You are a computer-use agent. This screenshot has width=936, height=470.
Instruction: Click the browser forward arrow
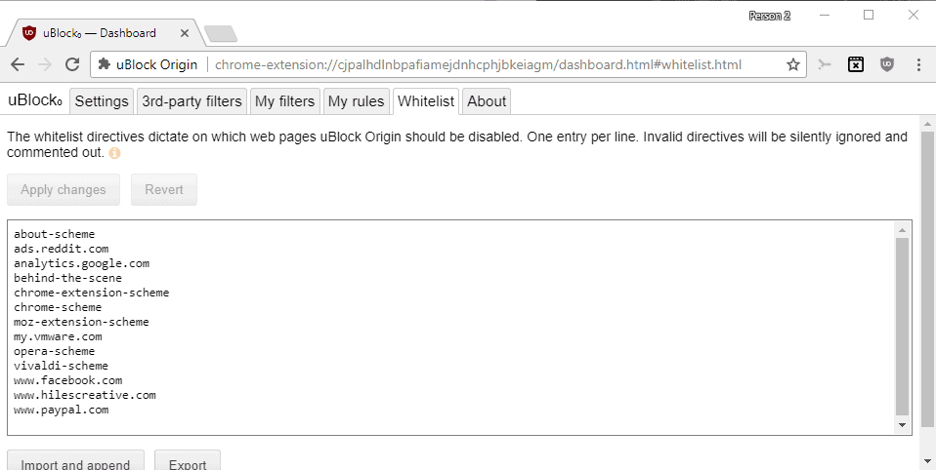point(45,64)
